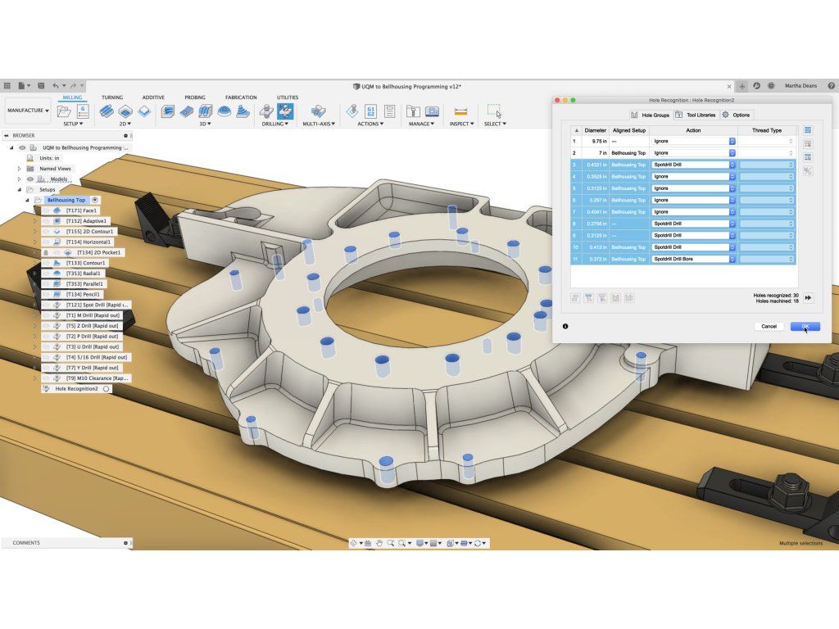Open the data panel grid icon
The image size is (839, 629).
[7, 85]
